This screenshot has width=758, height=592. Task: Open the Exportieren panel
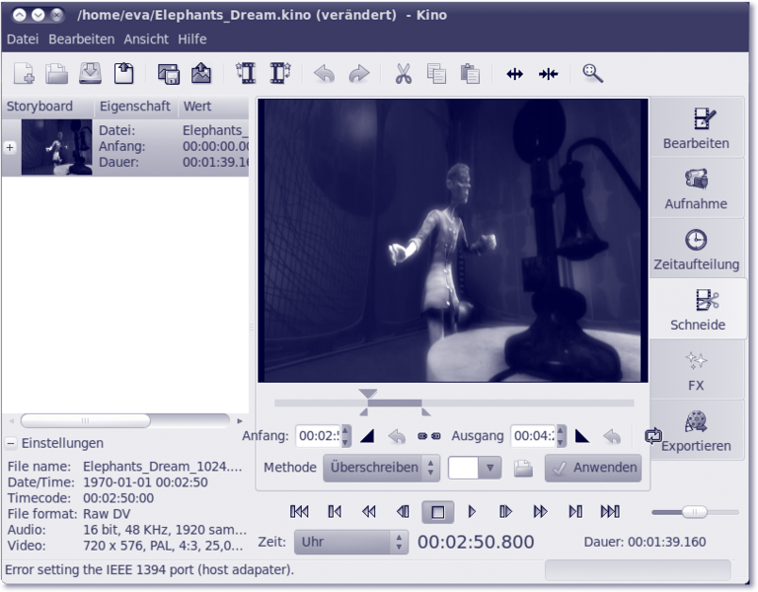click(x=696, y=432)
